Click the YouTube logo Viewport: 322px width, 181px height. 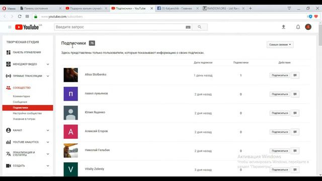pos(27,27)
